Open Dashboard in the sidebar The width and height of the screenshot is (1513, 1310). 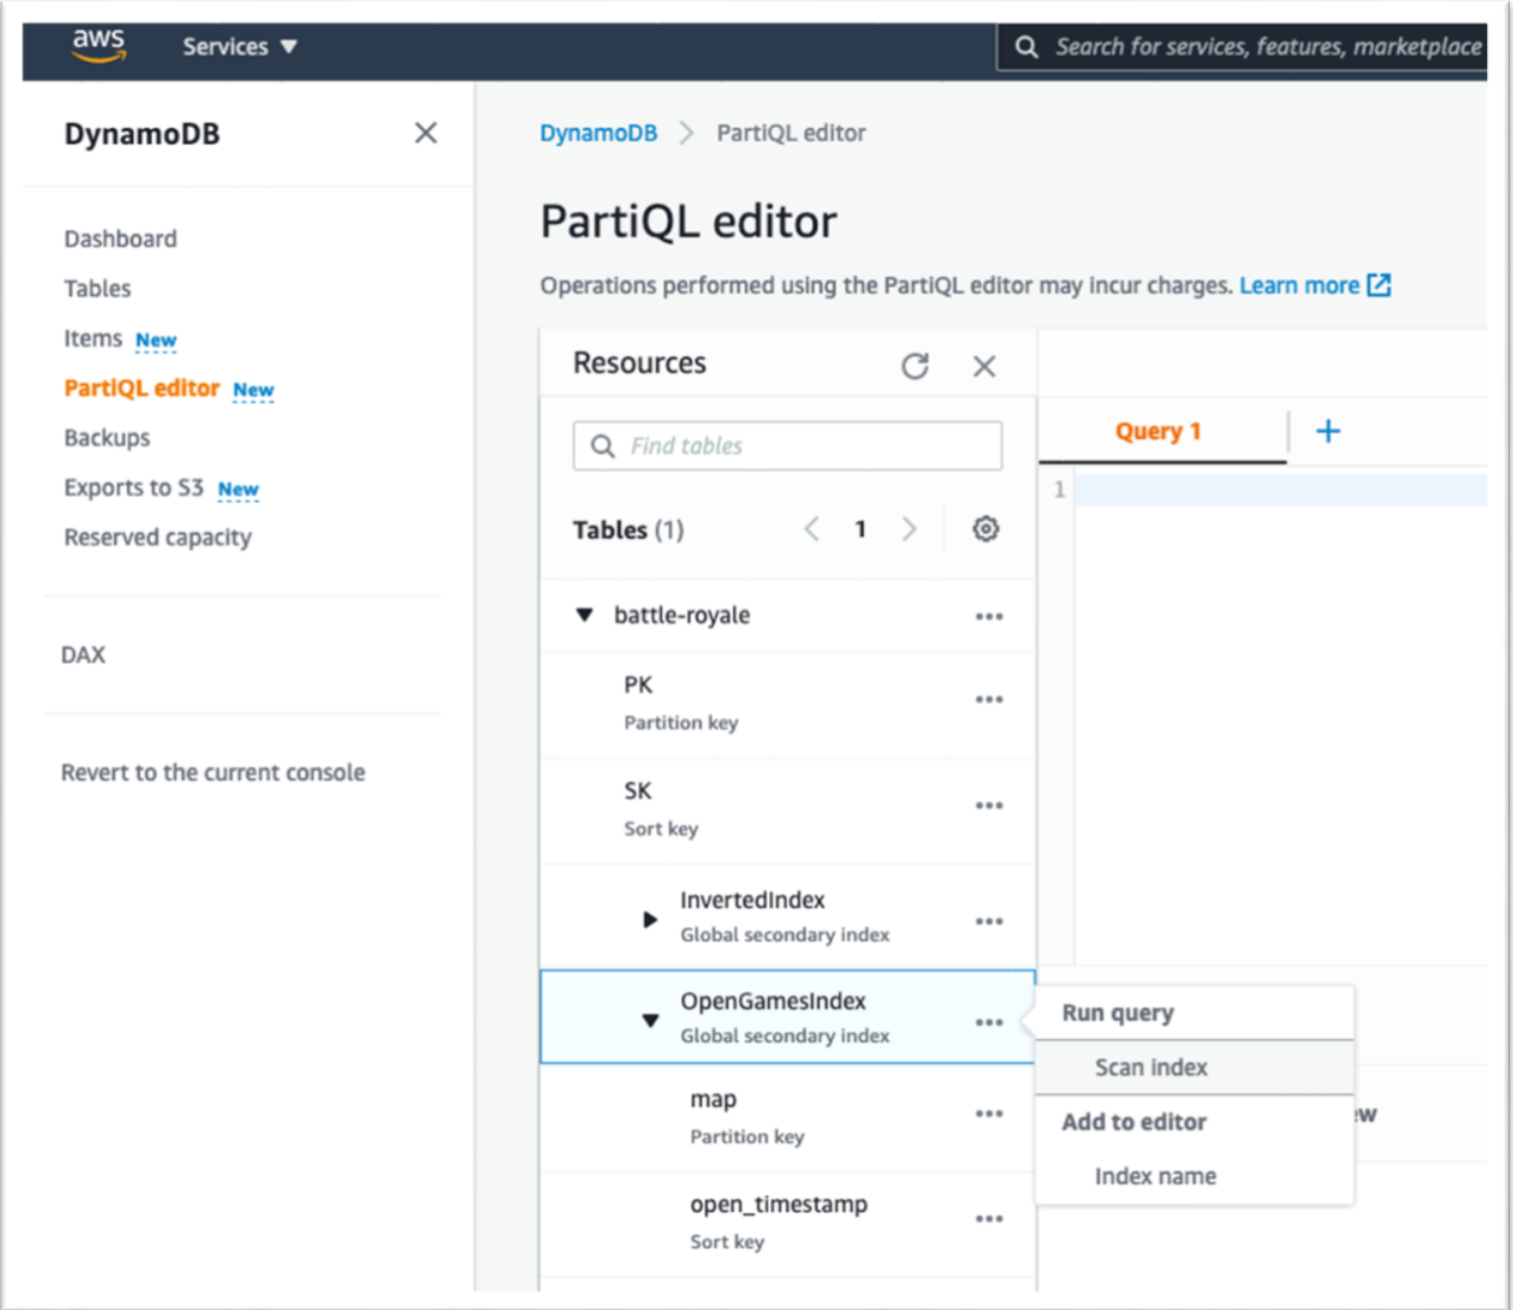(x=120, y=239)
